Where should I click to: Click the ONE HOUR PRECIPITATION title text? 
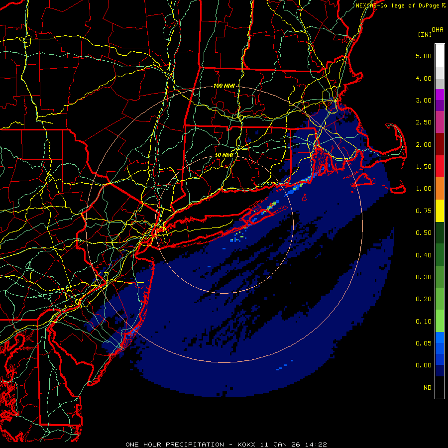click(x=175, y=445)
